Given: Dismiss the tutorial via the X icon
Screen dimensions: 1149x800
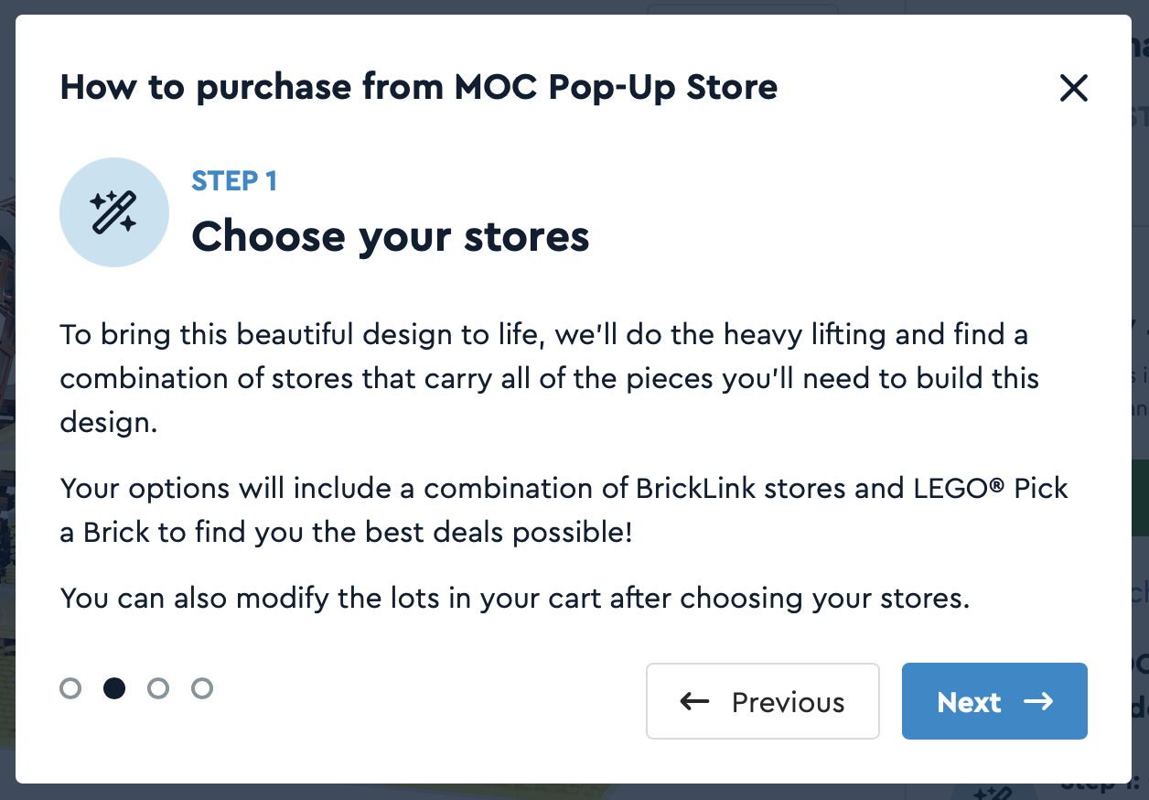Looking at the screenshot, I should [x=1074, y=88].
